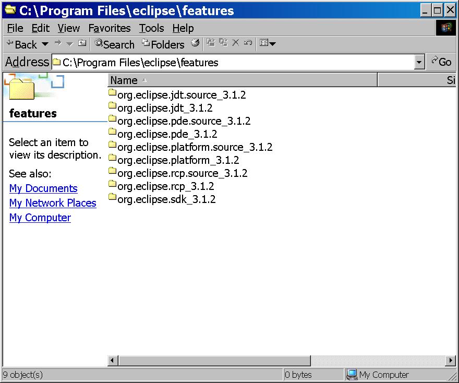The height and width of the screenshot is (383, 459).
Task: Click the History toolbar icon
Action: 195,43
